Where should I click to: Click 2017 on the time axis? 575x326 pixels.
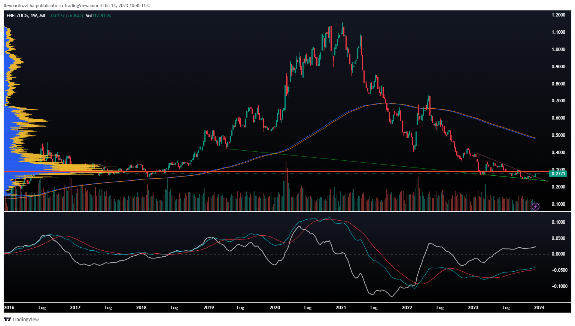point(75,308)
